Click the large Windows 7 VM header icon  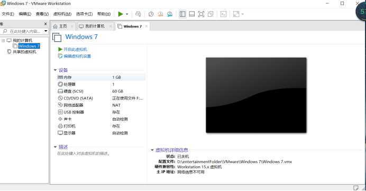point(57,38)
